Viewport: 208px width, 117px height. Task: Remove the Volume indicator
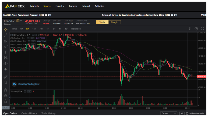(30, 91)
